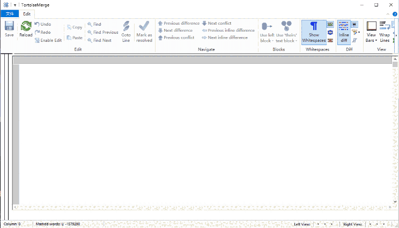399x228 pixels.
Task: Click the horizontal scrollbar left arrow
Action: tap(16, 207)
